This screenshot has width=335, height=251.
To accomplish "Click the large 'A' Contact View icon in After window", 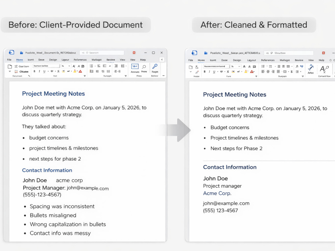I will [324, 69].
